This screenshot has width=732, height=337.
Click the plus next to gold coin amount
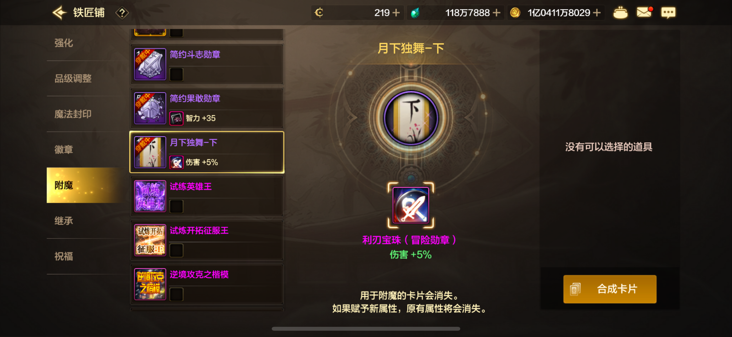597,13
